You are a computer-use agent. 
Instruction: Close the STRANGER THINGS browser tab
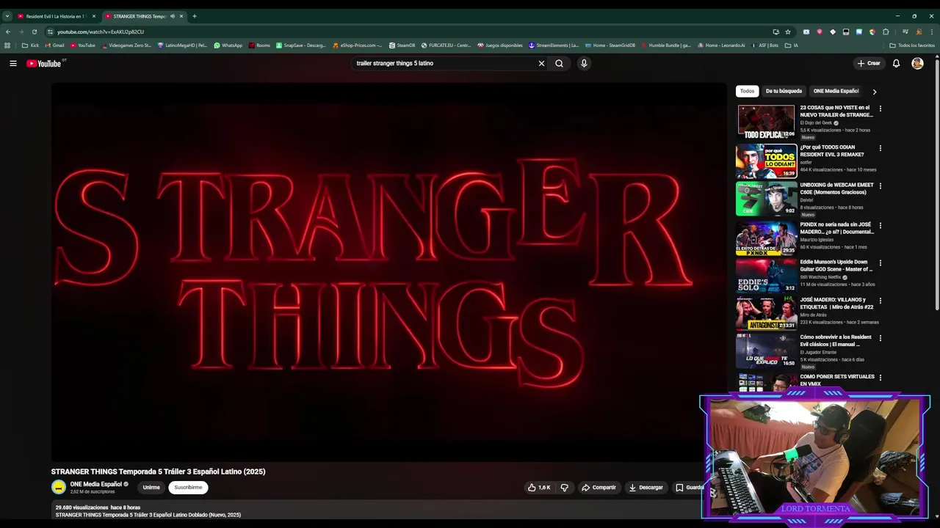click(181, 16)
